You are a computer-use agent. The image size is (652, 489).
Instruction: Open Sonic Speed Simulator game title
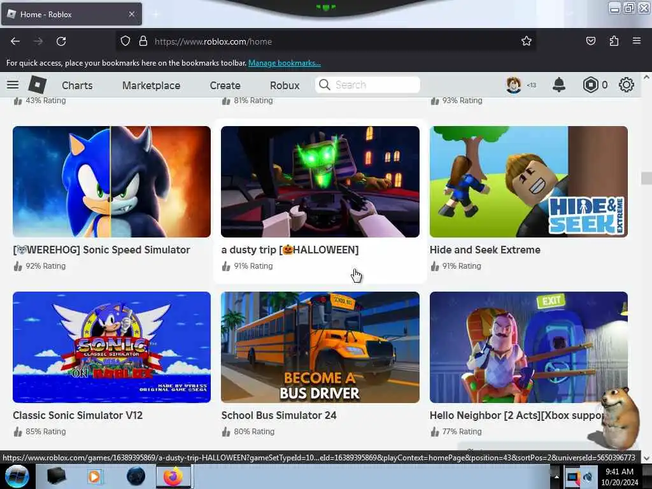point(101,250)
